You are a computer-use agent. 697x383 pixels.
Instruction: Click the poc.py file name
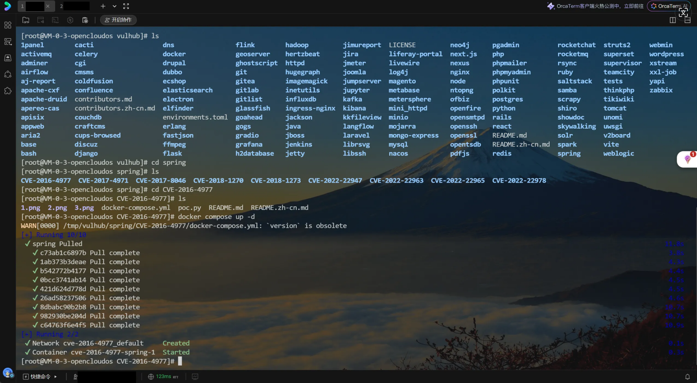point(189,208)
